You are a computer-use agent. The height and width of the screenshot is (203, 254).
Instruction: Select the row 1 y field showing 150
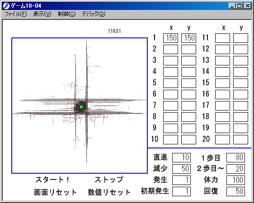click(x=188, y=38)
